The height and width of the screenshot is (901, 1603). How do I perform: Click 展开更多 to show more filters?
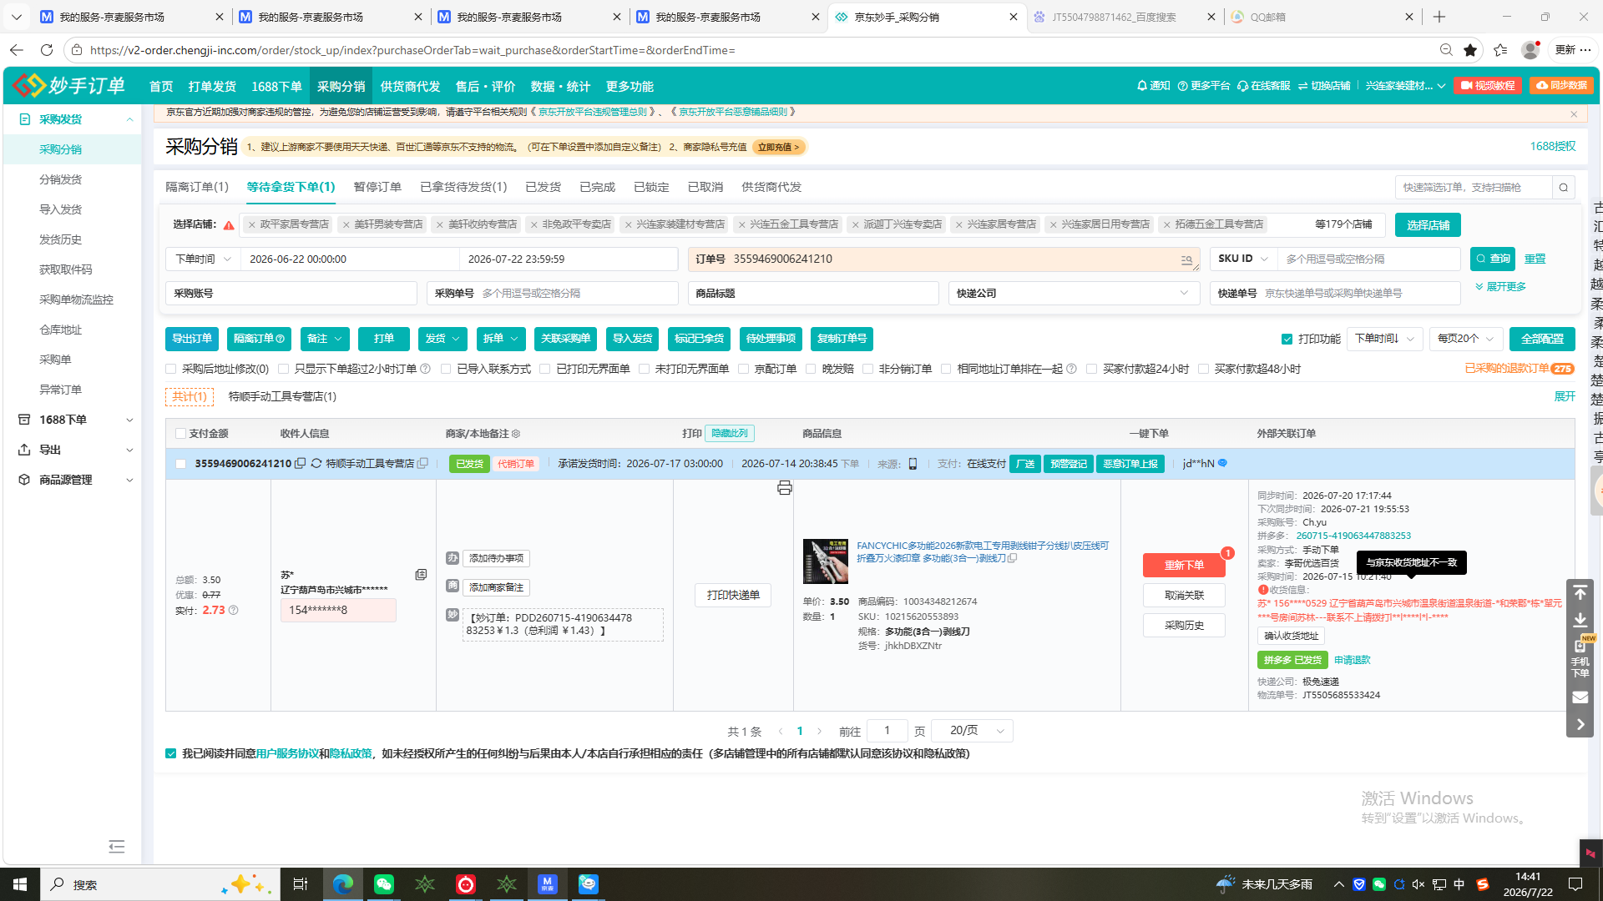(x=1500, y=286)
